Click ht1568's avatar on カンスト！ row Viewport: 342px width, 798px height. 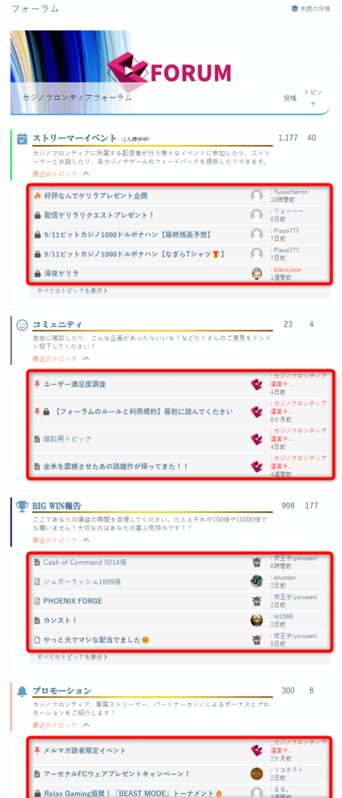click(256, 620)
